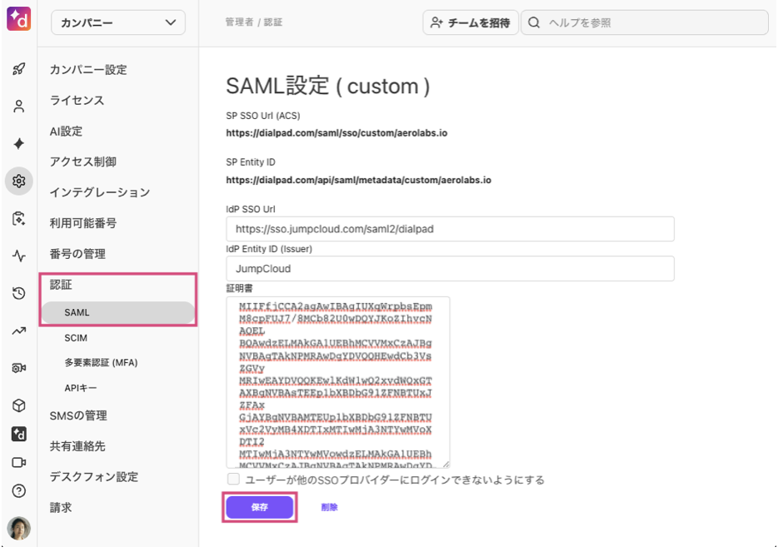
Task: Click the video camera icon in sidebar
Action: click(x=18, y=462)
